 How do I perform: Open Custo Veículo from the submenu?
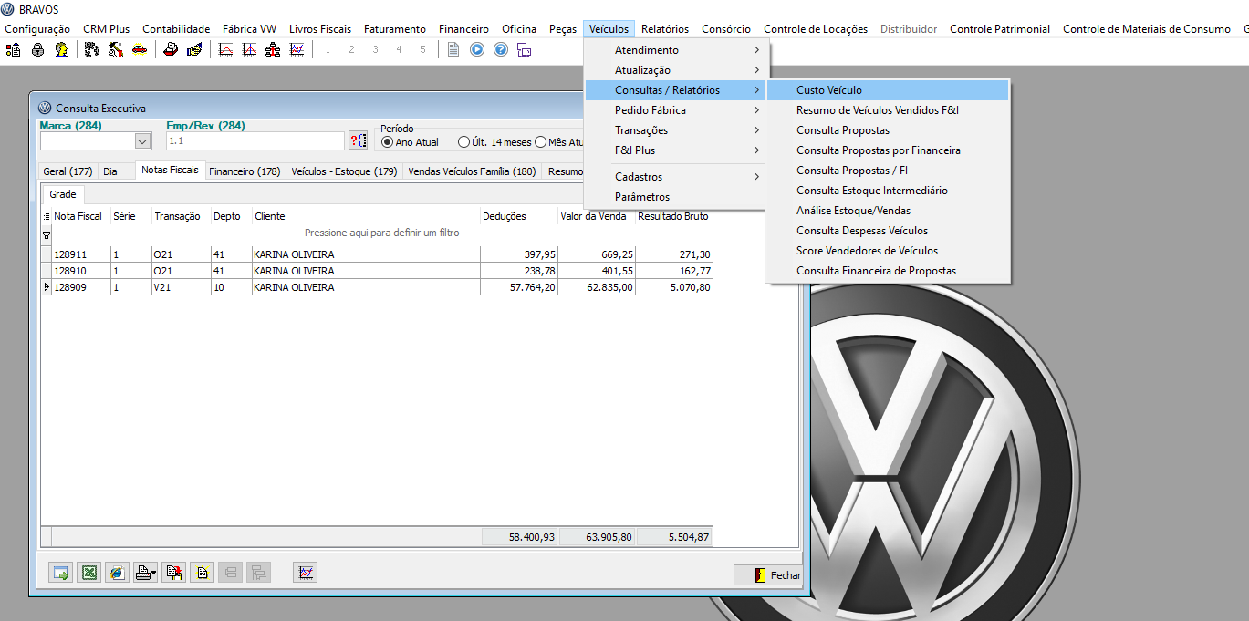click(x=888, y=90)
